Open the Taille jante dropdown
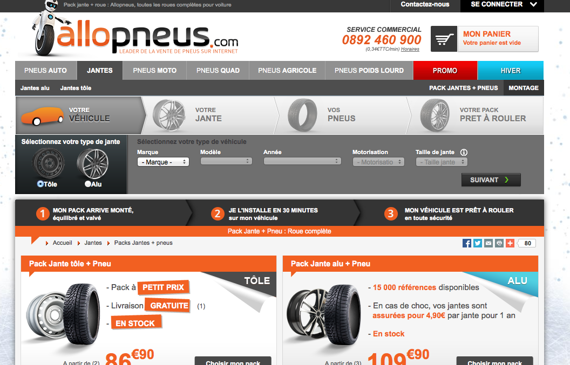This screenshot has width=570, height=365. [x=442, y=162]
